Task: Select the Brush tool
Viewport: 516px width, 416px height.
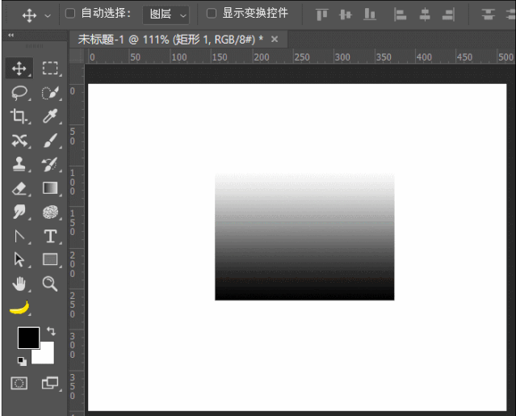Action: [x=50, y=141]
